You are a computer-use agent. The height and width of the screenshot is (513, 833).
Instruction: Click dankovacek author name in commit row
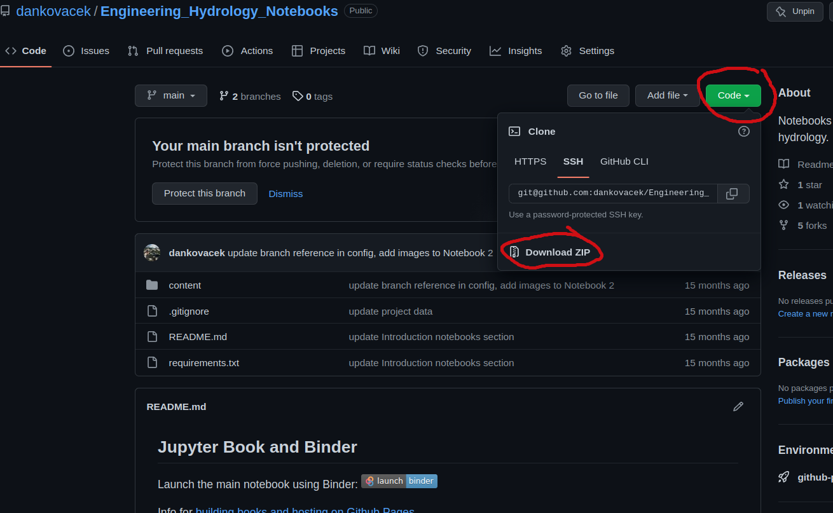(x=197, y=253)
